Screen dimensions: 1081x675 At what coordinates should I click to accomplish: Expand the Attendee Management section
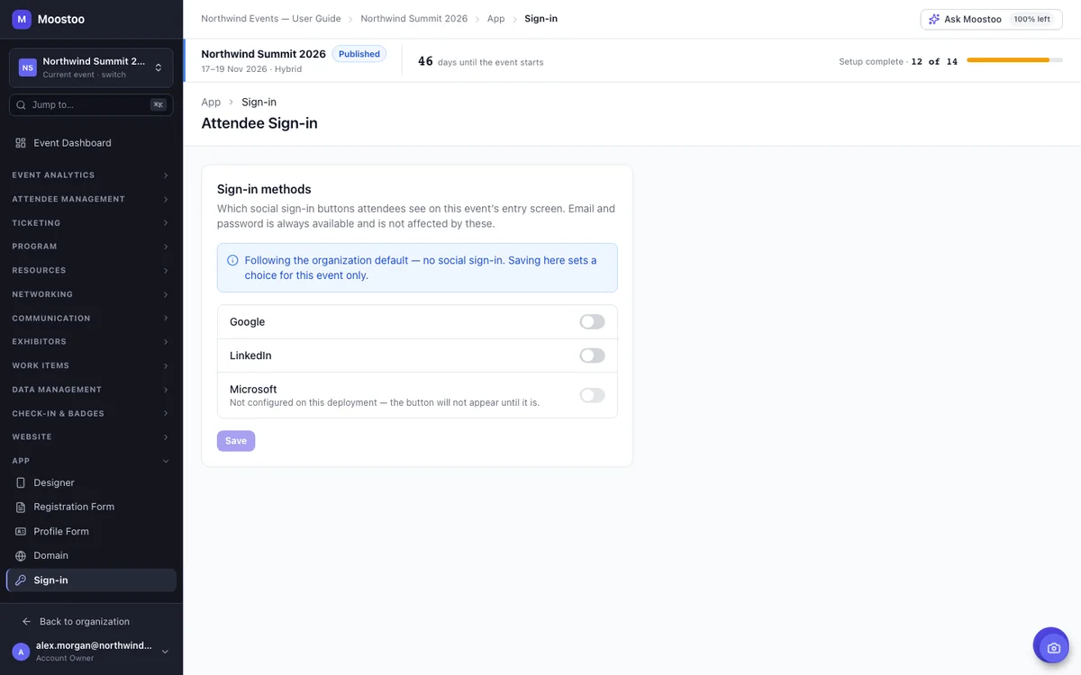[x=91, y=199]
